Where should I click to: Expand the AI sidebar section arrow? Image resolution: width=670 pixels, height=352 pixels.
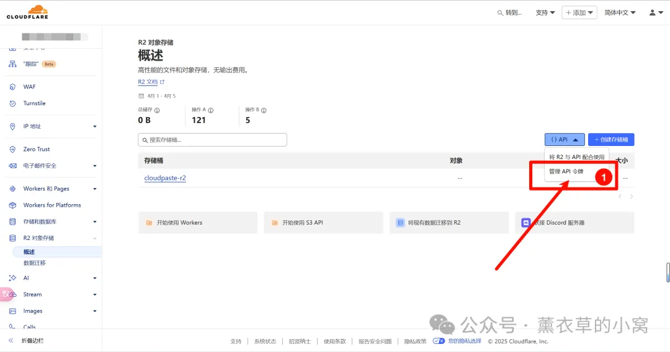point(95,278)
